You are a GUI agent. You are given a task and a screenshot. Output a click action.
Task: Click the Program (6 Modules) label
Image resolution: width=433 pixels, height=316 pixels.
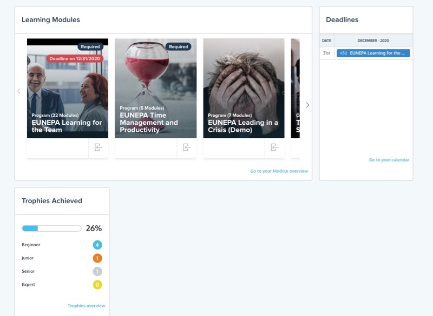coord(142,108)
